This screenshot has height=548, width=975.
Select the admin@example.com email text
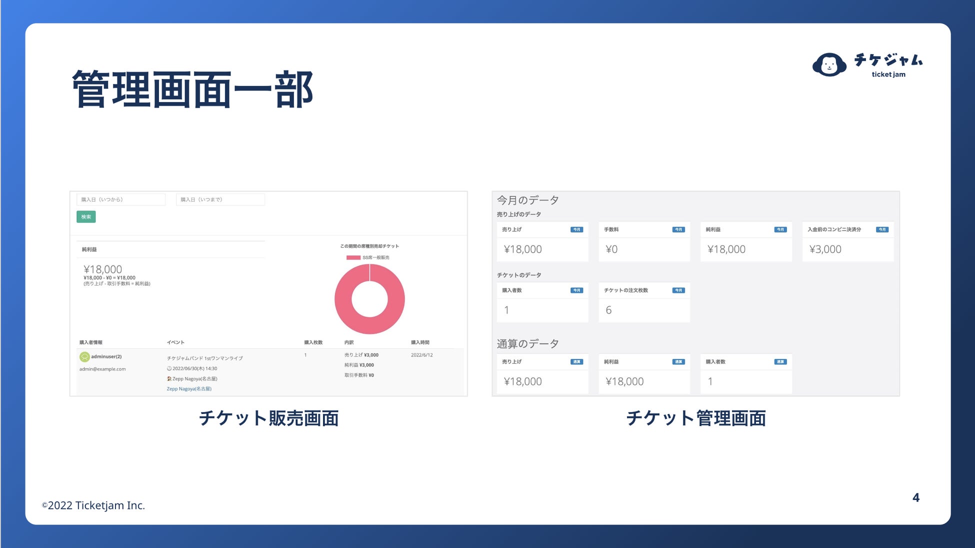pyautogui.click(x=102, y=369)
